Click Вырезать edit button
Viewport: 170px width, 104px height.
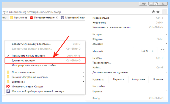pyautogui.click(x=118, y=79)
